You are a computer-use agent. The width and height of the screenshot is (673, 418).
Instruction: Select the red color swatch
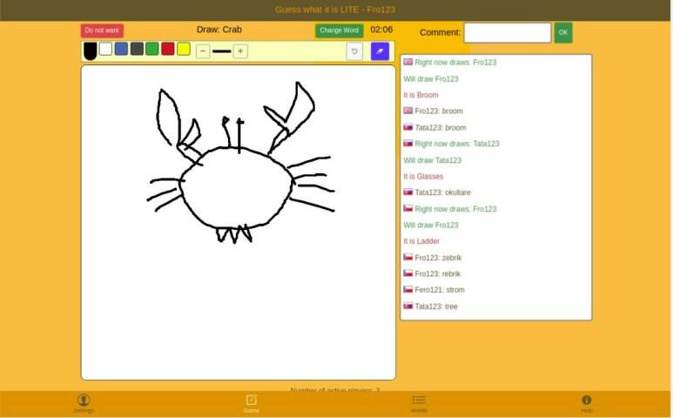168,49
